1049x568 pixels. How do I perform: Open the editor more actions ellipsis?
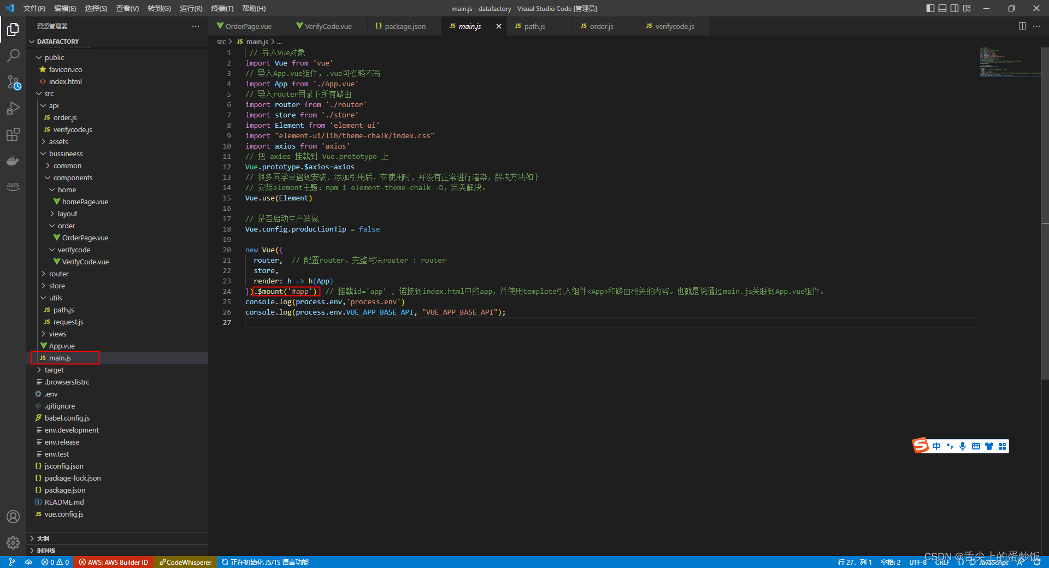click(1036, 26)
